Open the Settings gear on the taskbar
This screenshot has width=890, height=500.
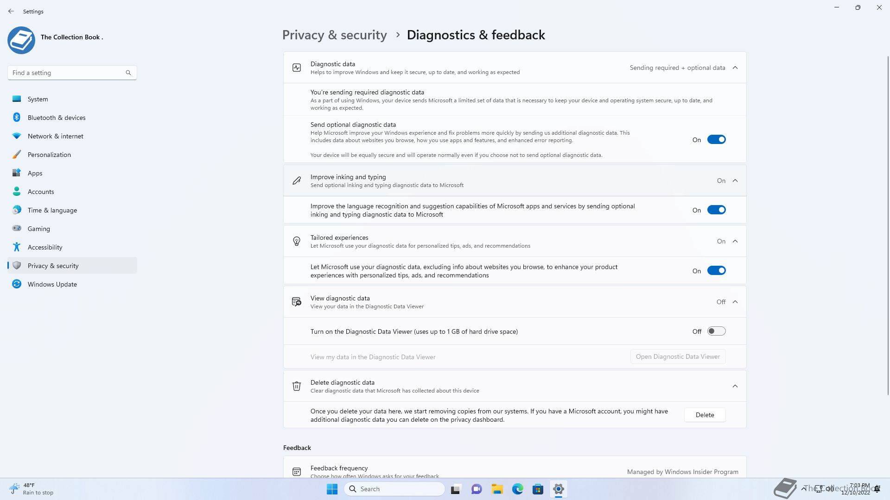pyautogui.click(x=558, y=489)
